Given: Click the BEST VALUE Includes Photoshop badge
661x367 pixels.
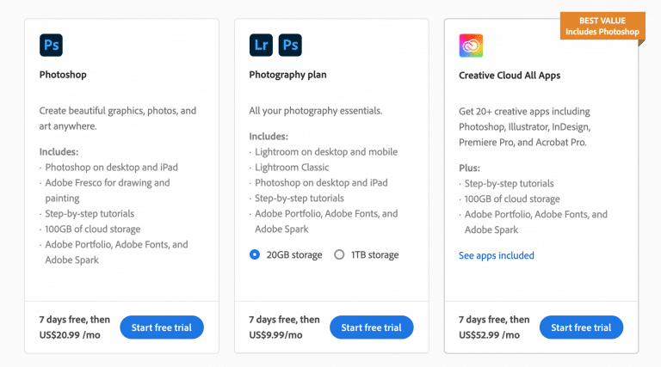Looking at the screenshot, I should pos(602,26).
